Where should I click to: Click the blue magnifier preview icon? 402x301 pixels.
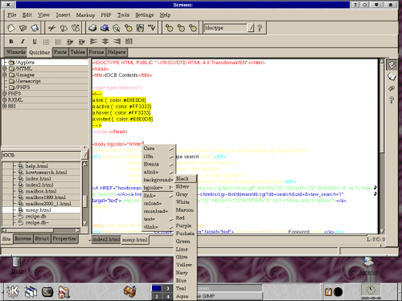pyautogui.click(x=105, y=28)
